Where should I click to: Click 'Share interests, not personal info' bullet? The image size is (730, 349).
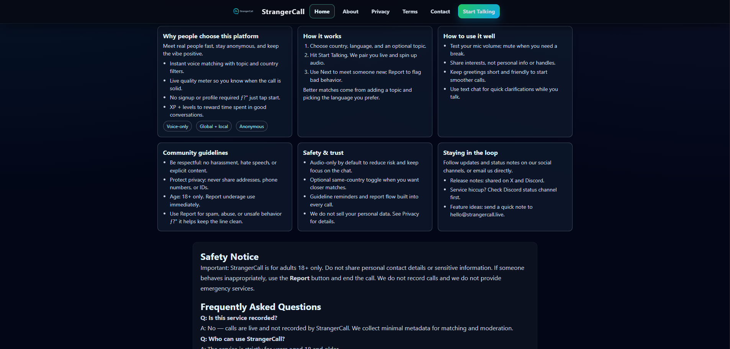click(502, 63)
